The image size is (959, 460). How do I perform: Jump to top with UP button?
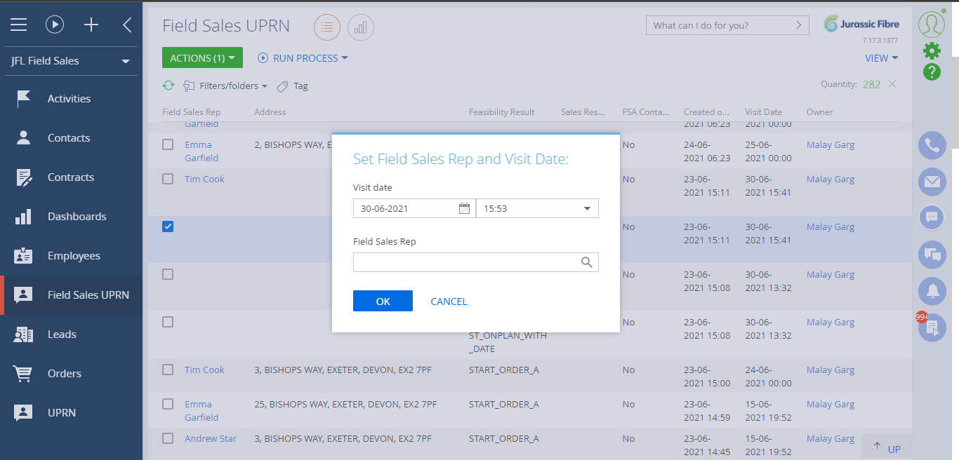tap(887, 447)
